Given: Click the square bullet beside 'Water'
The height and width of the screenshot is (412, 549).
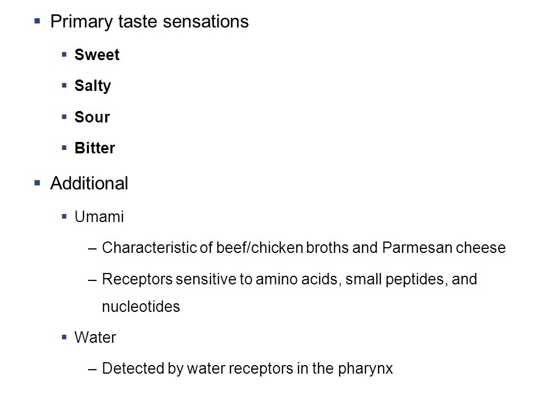Looking at the screenshot, I should (64, 338).
